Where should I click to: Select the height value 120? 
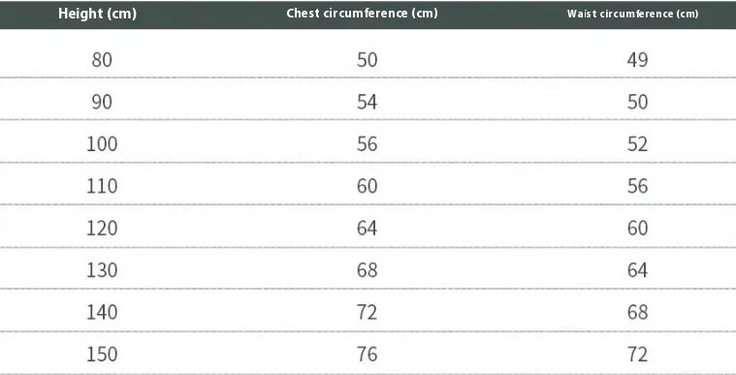click(102, 228)
